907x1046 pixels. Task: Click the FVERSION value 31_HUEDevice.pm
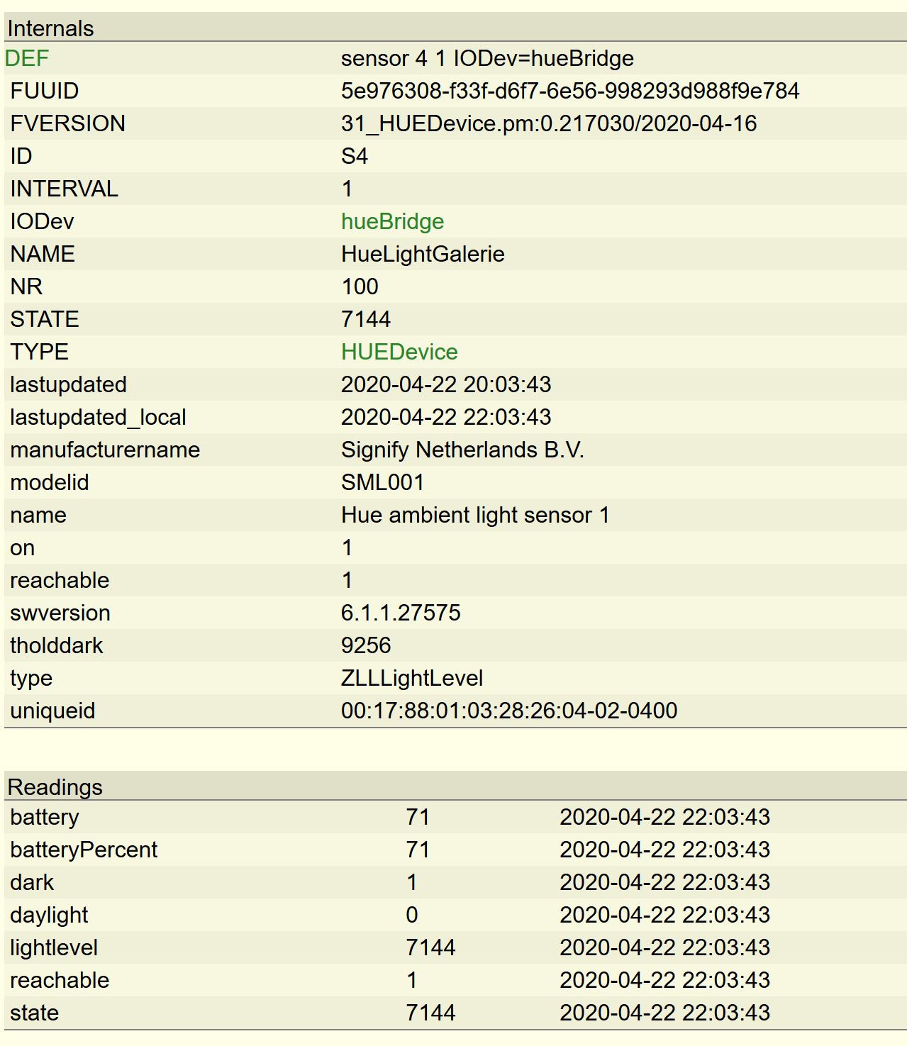pos(548,123)
